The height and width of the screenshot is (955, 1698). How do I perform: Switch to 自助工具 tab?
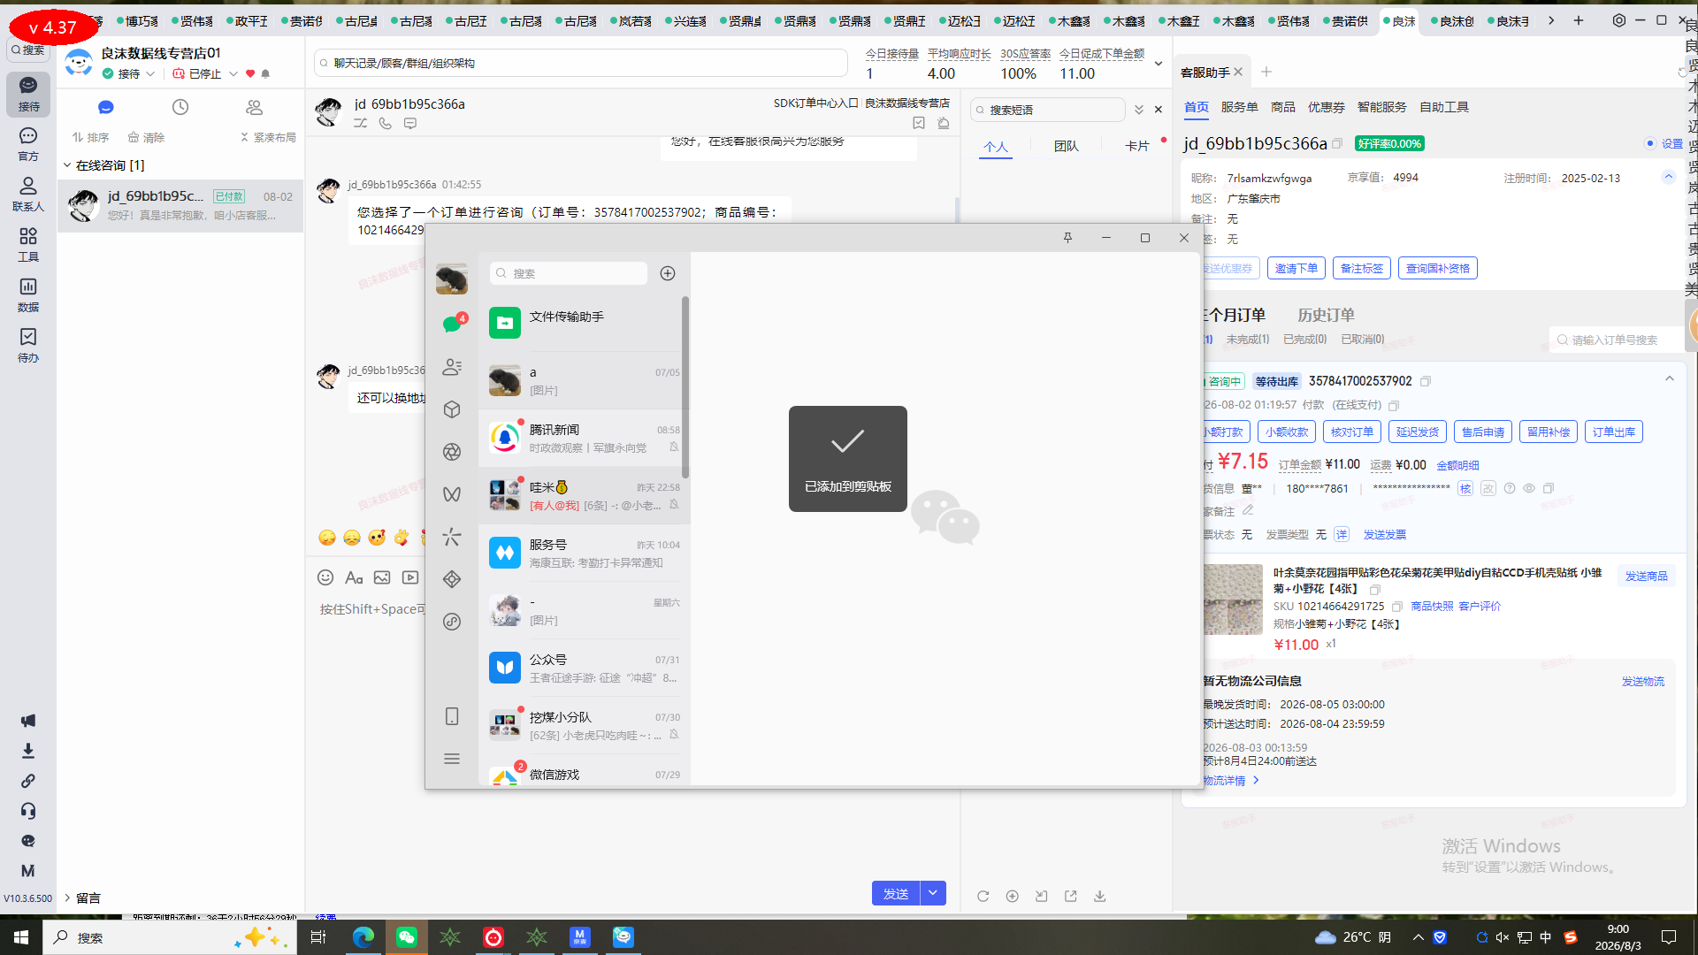pos(1443,107)
